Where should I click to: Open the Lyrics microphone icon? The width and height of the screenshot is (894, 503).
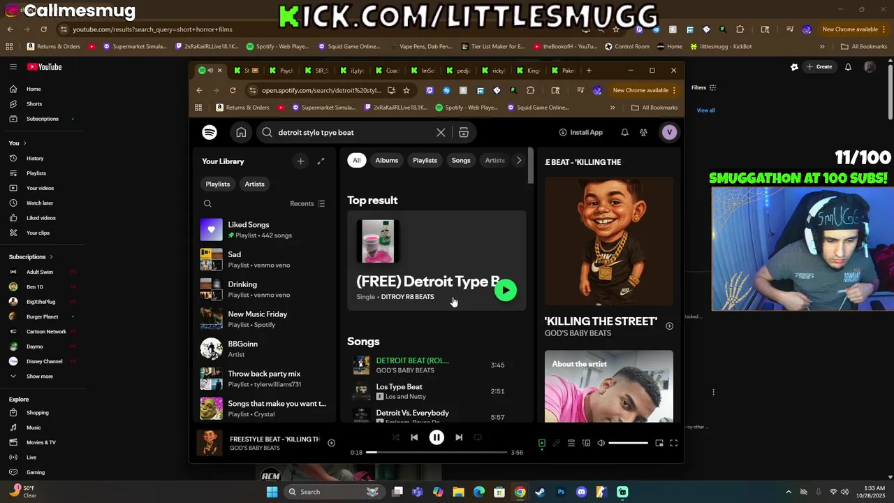tap(557, 443)
